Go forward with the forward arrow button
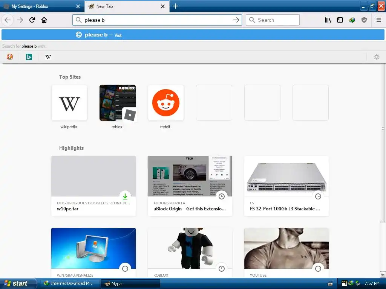 (x=20, y=20)
